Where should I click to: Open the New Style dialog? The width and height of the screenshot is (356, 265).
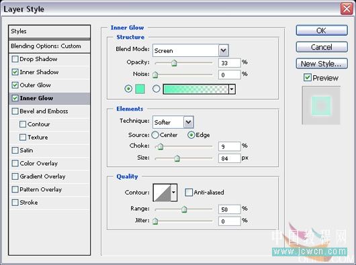tap(322, 64)
